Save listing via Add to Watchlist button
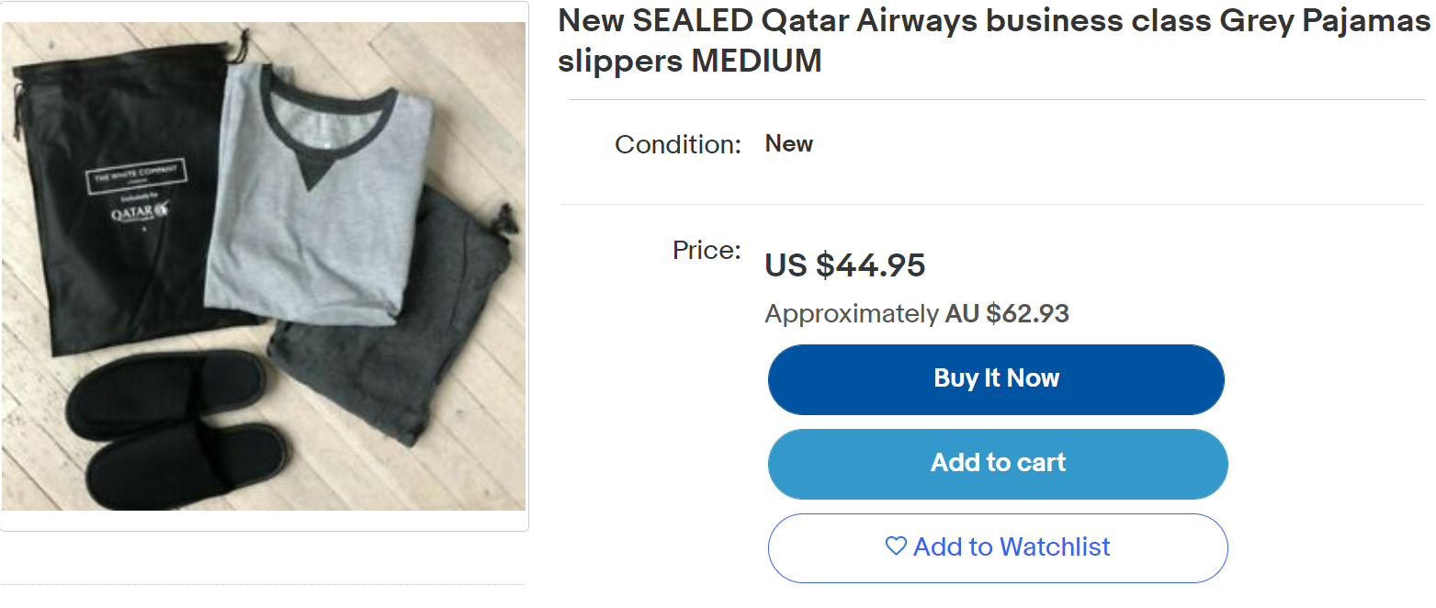Image resolution: width=1436 pixels, height=608 pixels. pyautogui.click(x=998, y=547)
